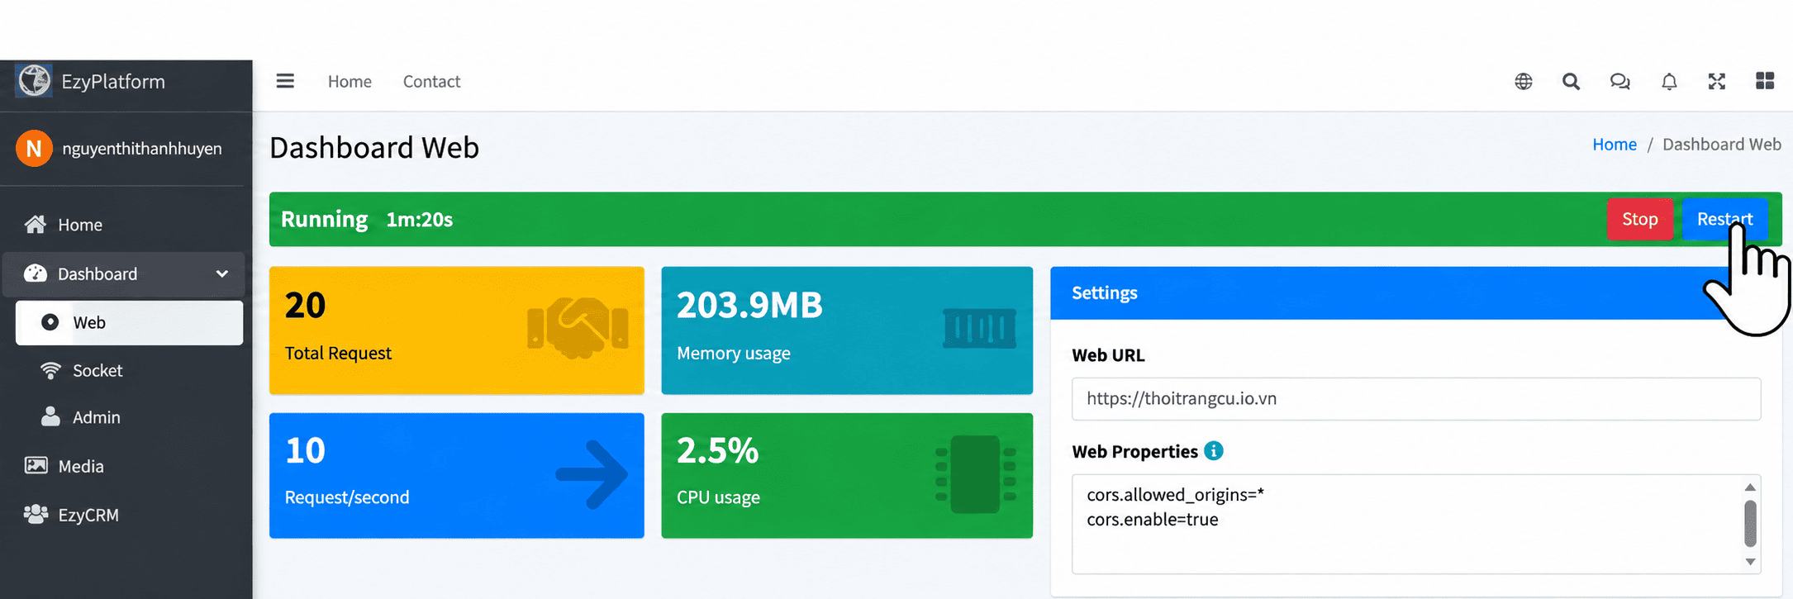Click the Web Properties info icon
Screen dimensions: 1793x599
(x=1214, y=451)
